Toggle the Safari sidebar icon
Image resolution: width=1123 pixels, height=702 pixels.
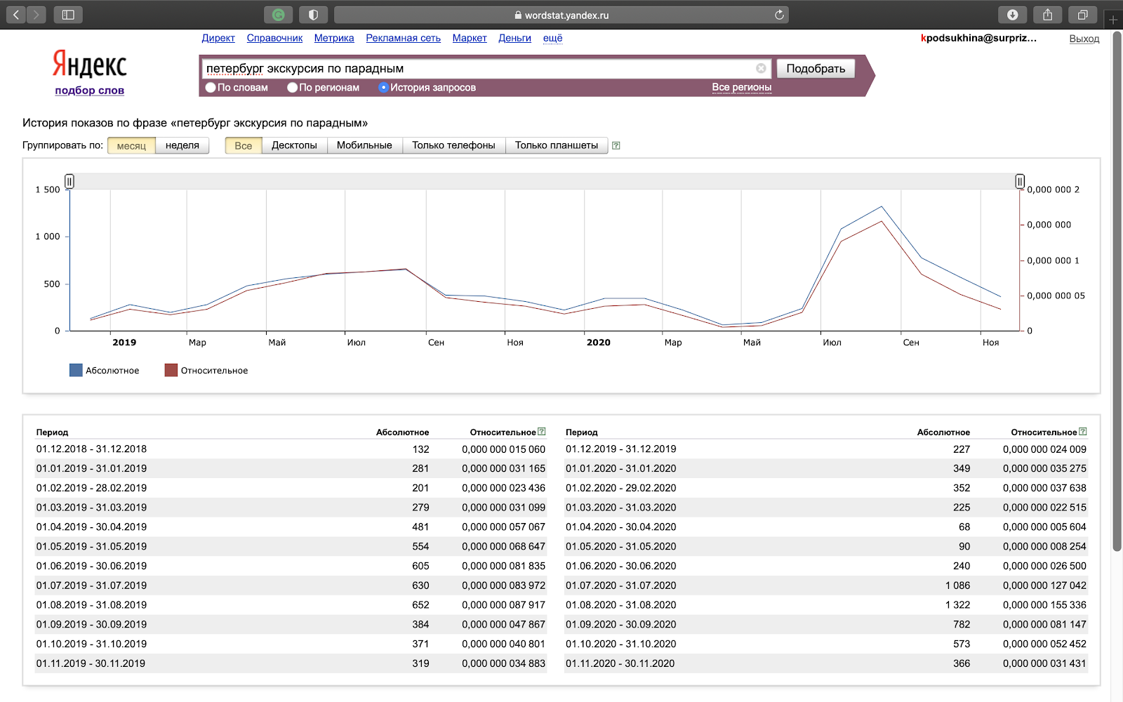click(68, 15)
